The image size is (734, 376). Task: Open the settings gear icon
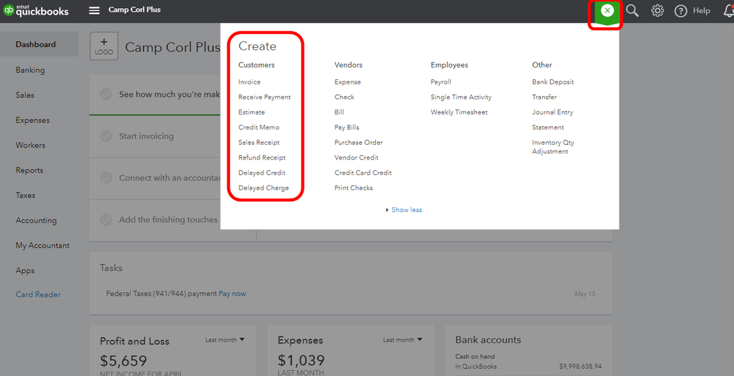tap(658, 10)
